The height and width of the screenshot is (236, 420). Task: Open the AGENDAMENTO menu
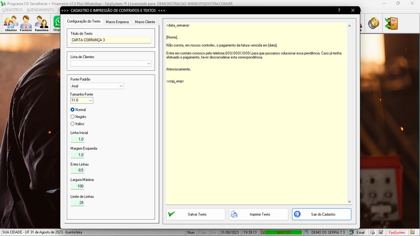(x=40, y=10)
